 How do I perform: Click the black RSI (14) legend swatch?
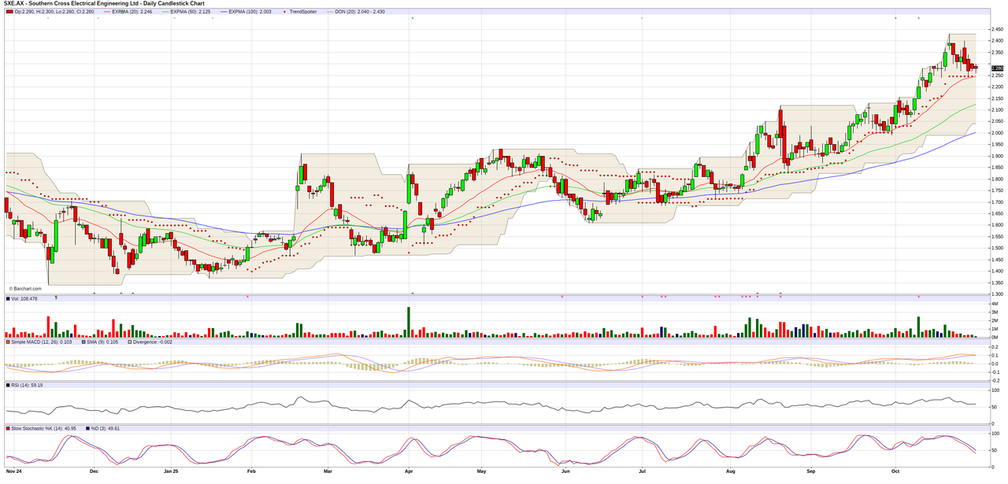(9, 386)
